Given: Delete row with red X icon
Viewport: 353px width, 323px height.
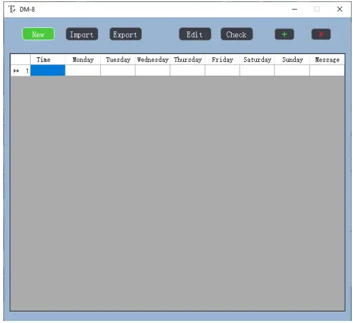Looking at the screenshot, I should coord(321,34).
